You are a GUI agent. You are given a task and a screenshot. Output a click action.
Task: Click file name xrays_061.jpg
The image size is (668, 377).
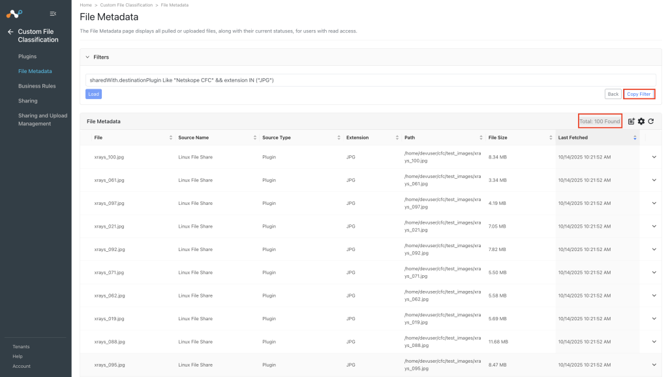click(109, 180)
